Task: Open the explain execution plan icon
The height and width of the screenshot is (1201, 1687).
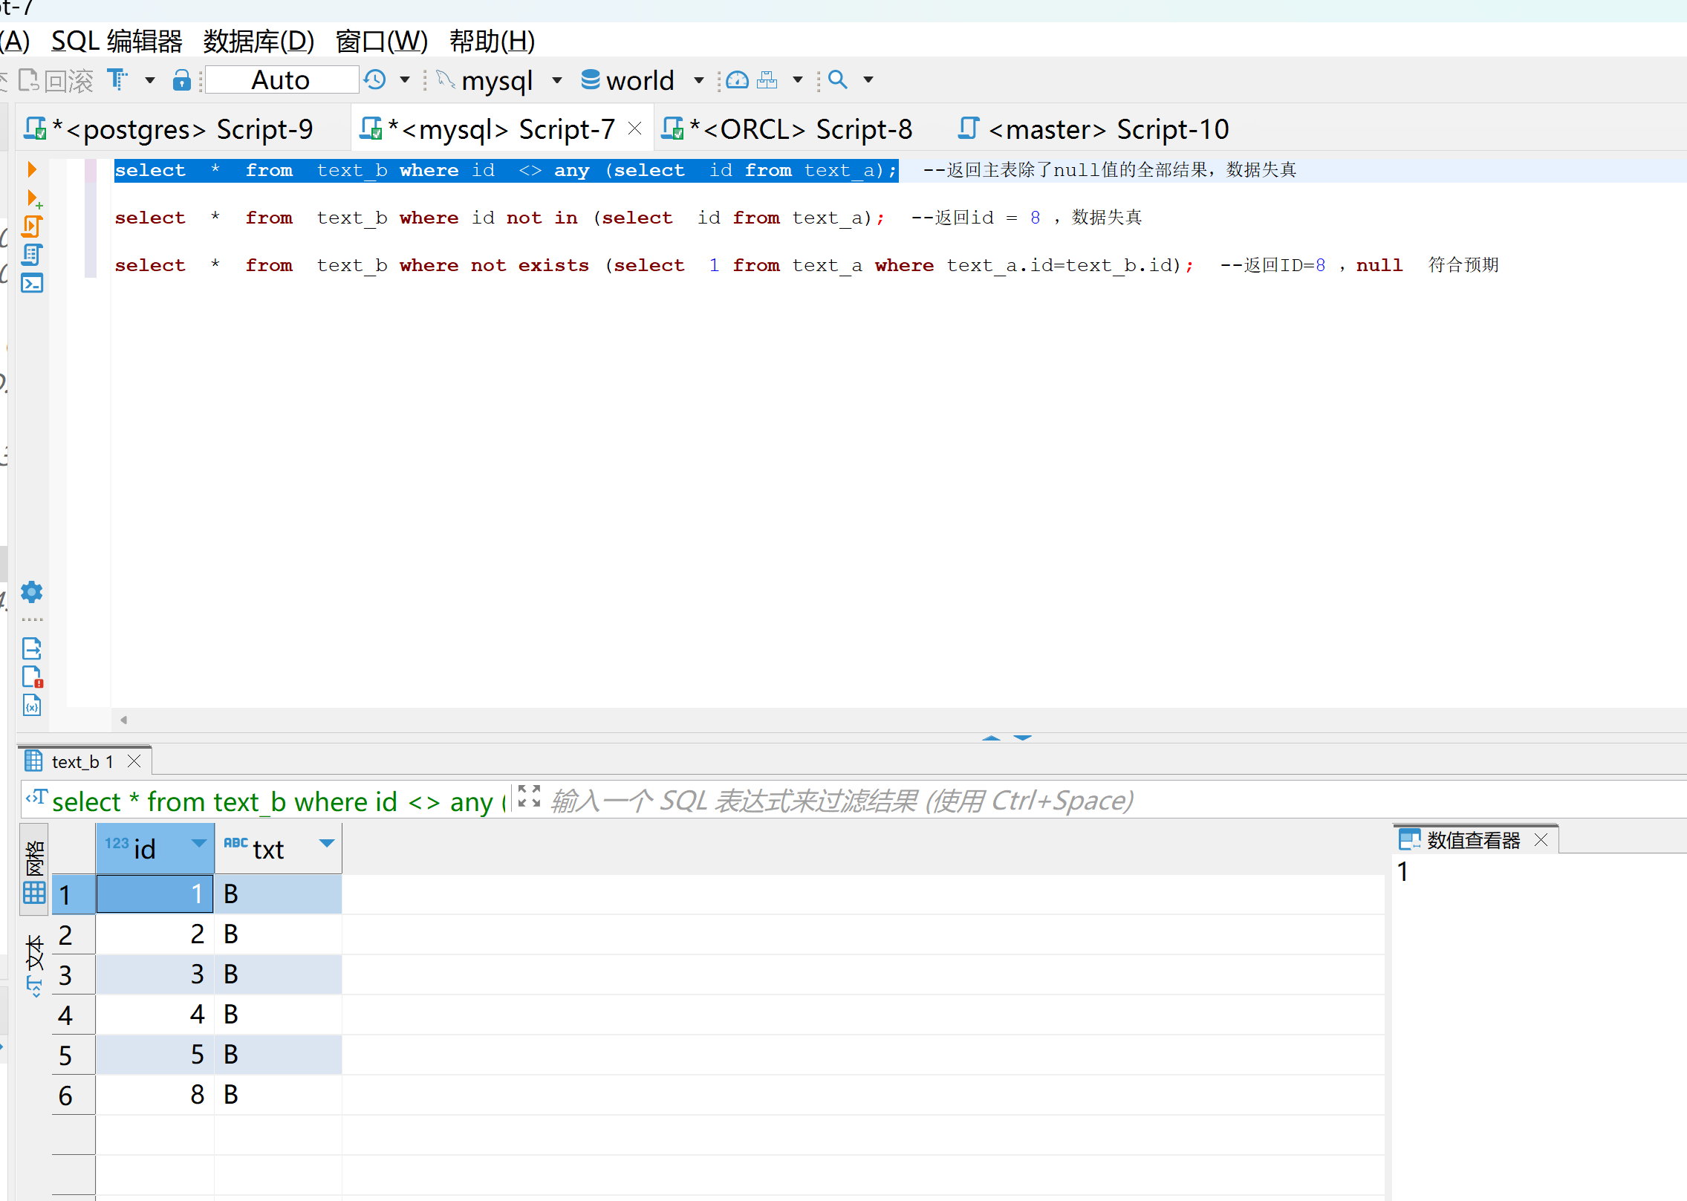Action: 32,255
